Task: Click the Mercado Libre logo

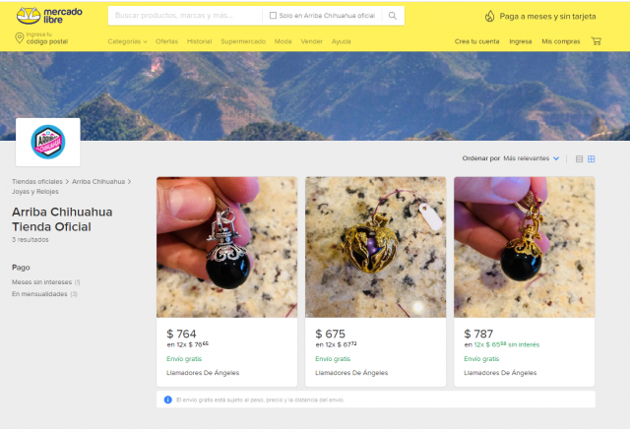Action: click(x=48, y=16)
